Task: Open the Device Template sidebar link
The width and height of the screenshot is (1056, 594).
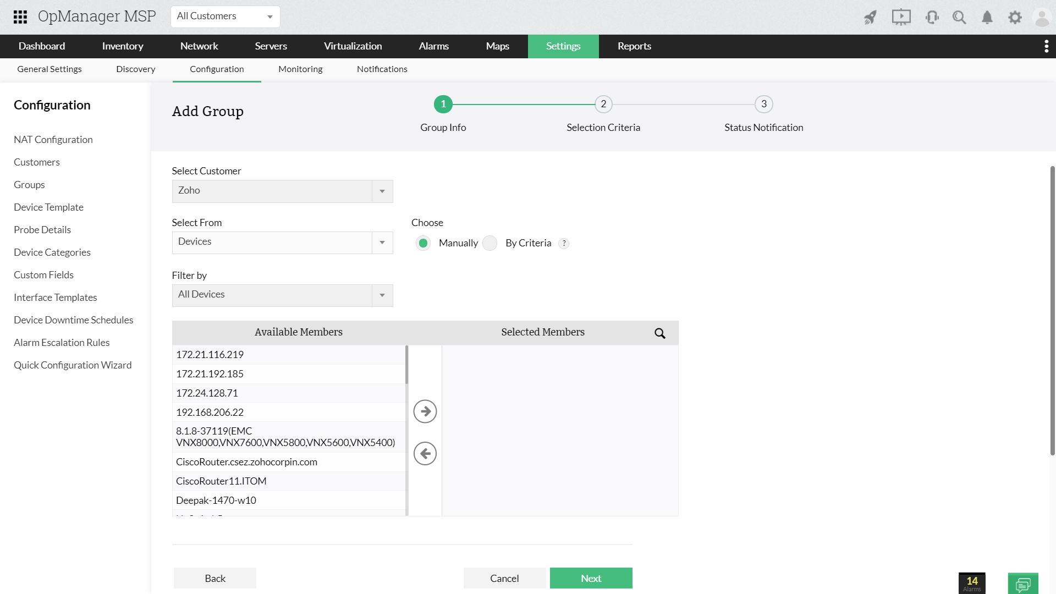Action: [48, 207]
